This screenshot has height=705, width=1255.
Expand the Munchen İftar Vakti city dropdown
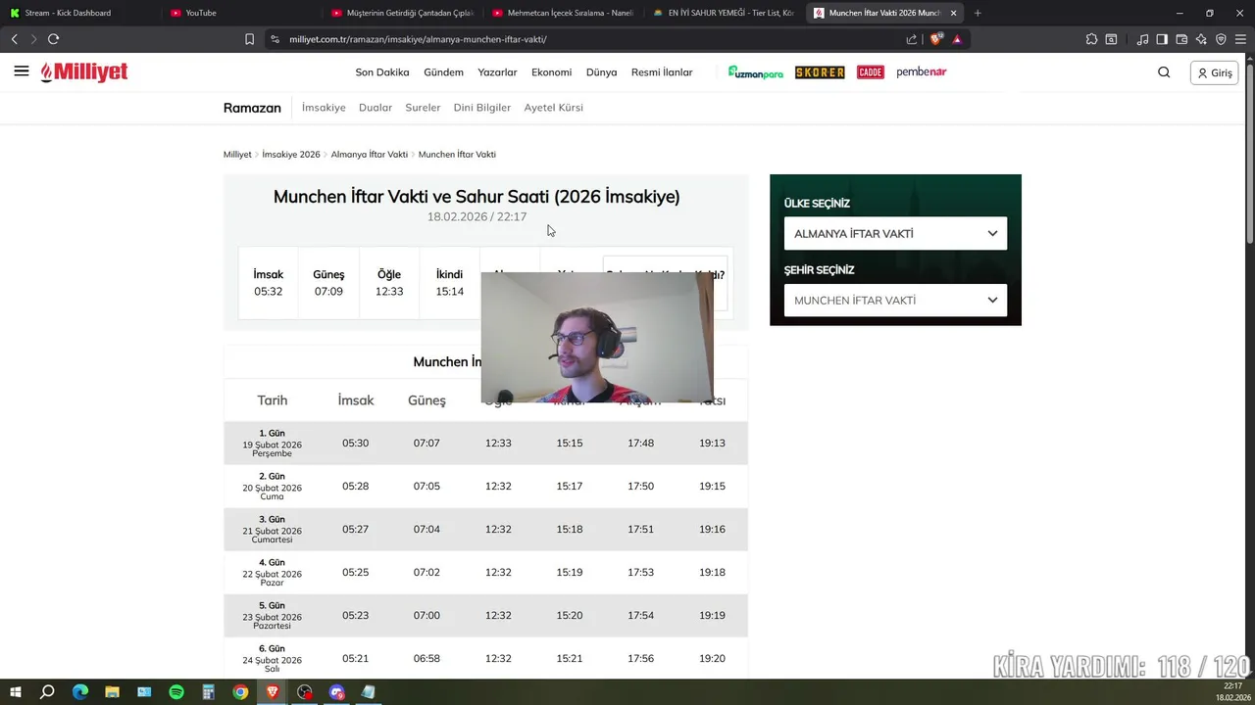tap(895, 301)
